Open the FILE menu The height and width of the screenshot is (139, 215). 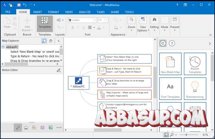8,12
